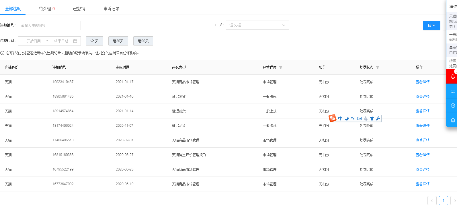Click violation number 16795522199
Screen dimensions: 457x210
[63, 169]
